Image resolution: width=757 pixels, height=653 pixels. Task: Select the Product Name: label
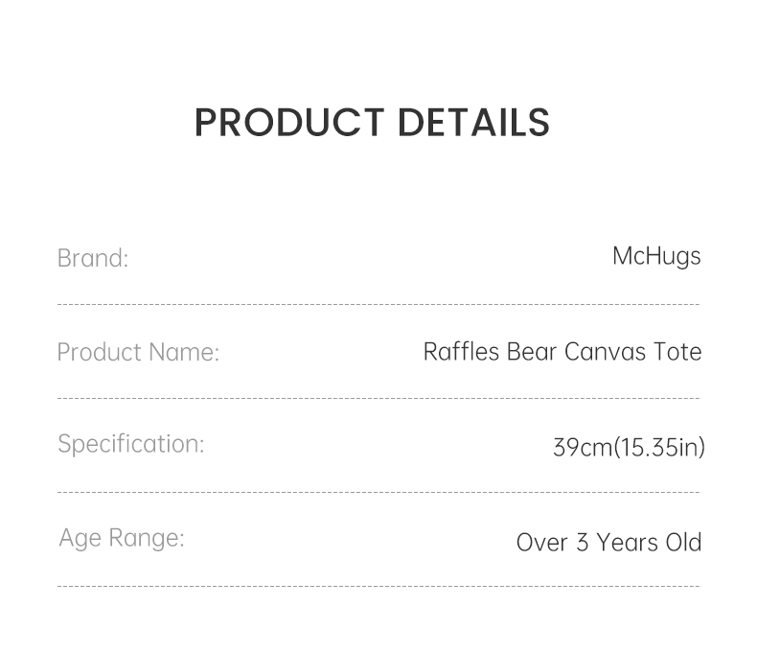click(x=138, y=352)
